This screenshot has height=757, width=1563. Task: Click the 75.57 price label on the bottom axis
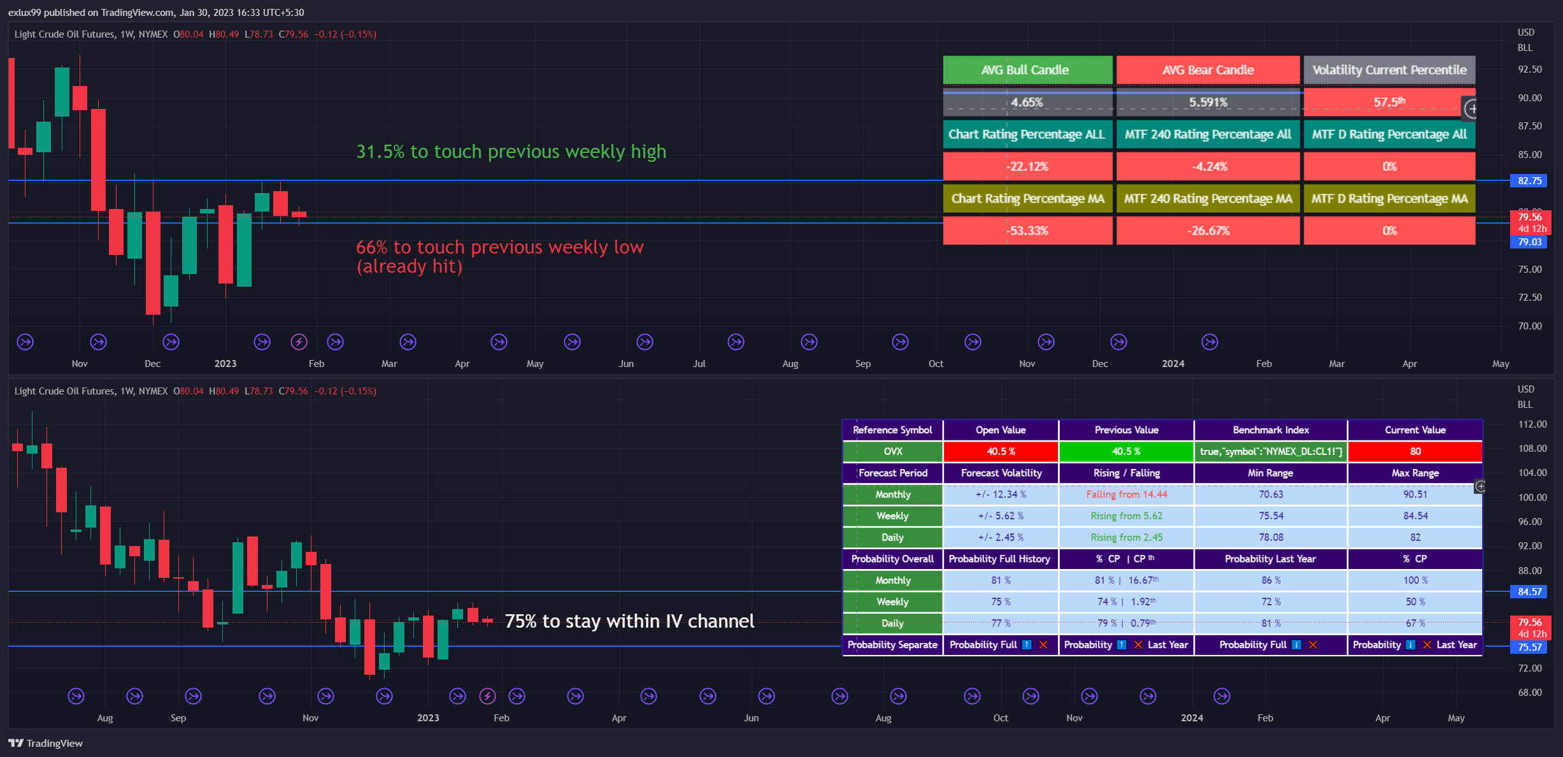point(1529,647)
